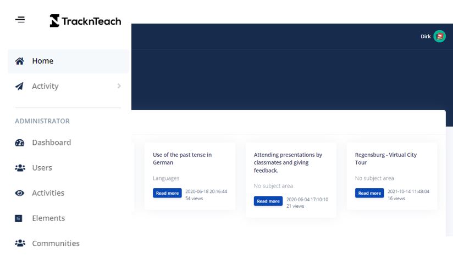Click the Communities people icon
Viewport: 453px width, 266px height.
pyautogui.click(x=20, y=244)
